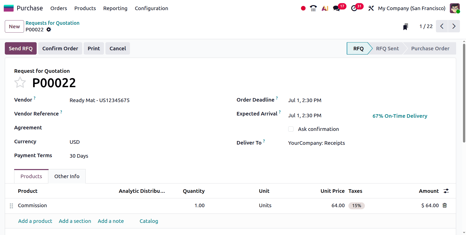Image resolution: width=466 pixels, height=235 pixels.
Task: Open the Purchase app home icon
Action: click(9, 8)
